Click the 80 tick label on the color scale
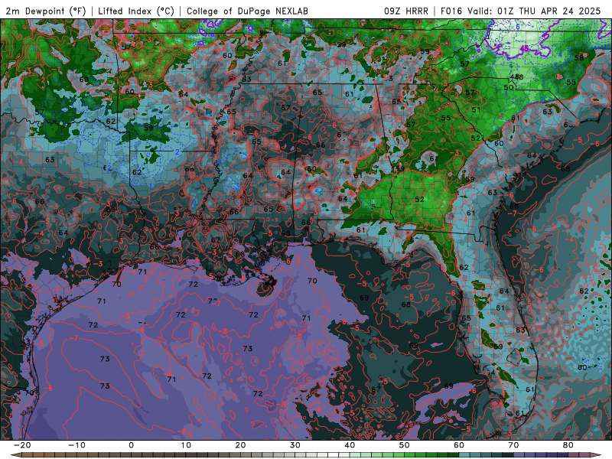Image resolution: width=612 pixels, height=459 pixels. point(568,445)
